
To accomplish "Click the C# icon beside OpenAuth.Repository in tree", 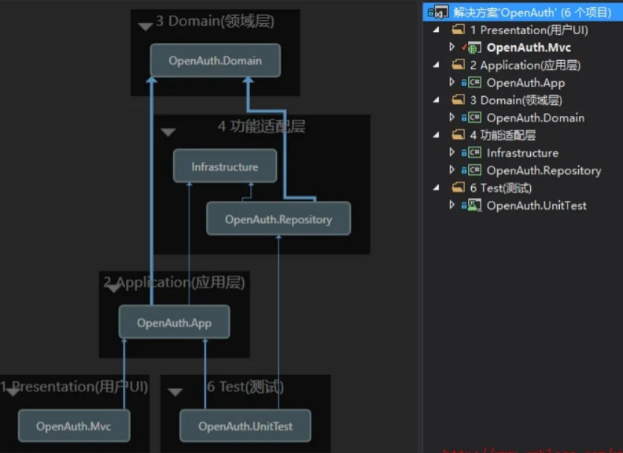I will point(474,171).
